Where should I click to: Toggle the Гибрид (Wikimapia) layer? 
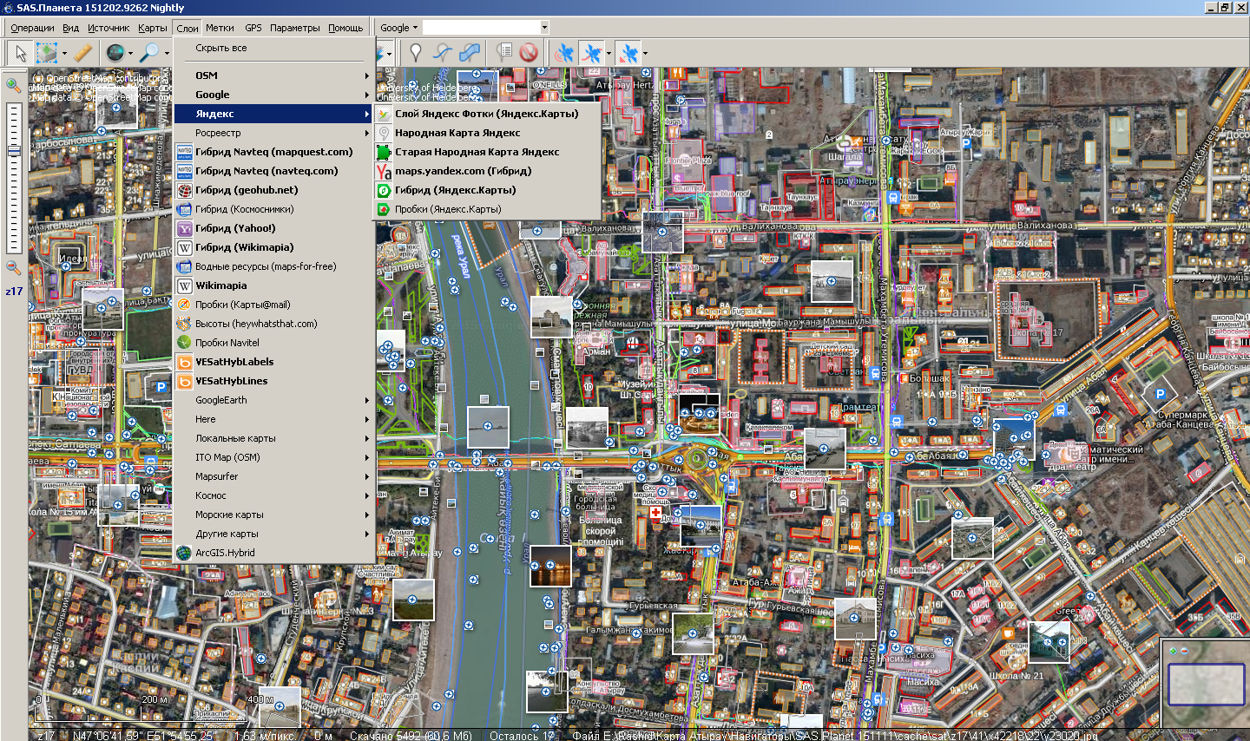pyautogui.click(x=273, y=247)
